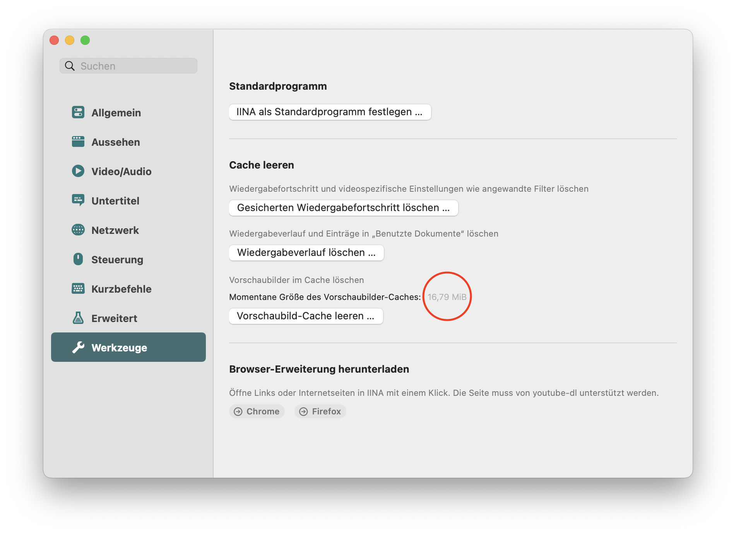736x535 pixels.
Task: Click the arrow icon beside Firefox
Action: pos(303,412)
